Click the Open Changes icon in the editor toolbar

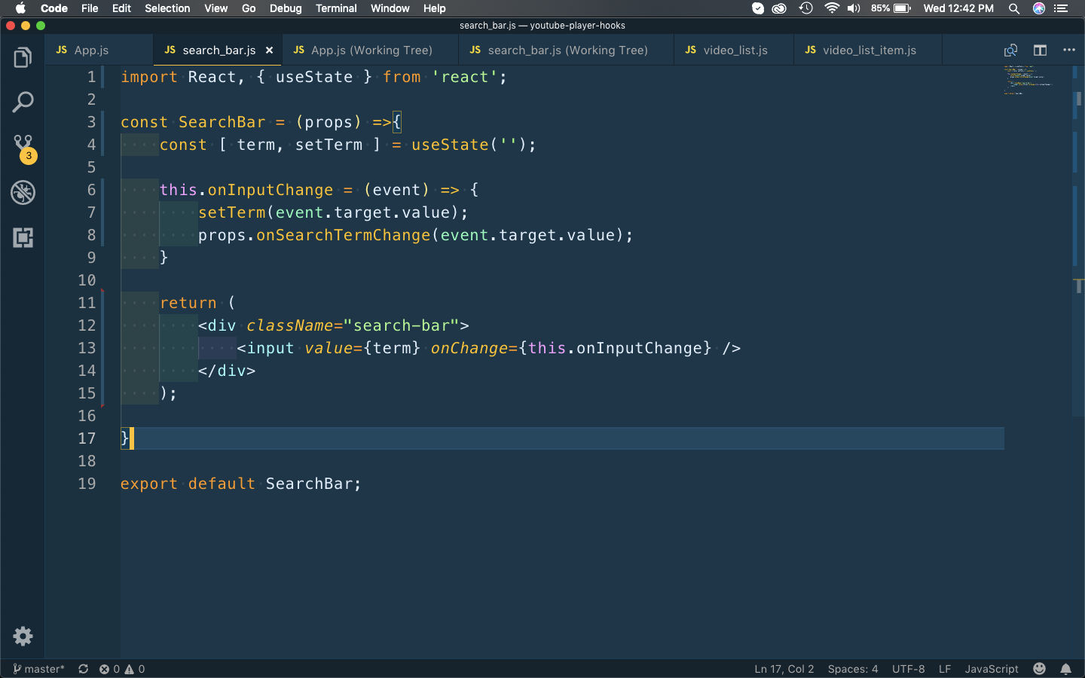(1010, 50)
